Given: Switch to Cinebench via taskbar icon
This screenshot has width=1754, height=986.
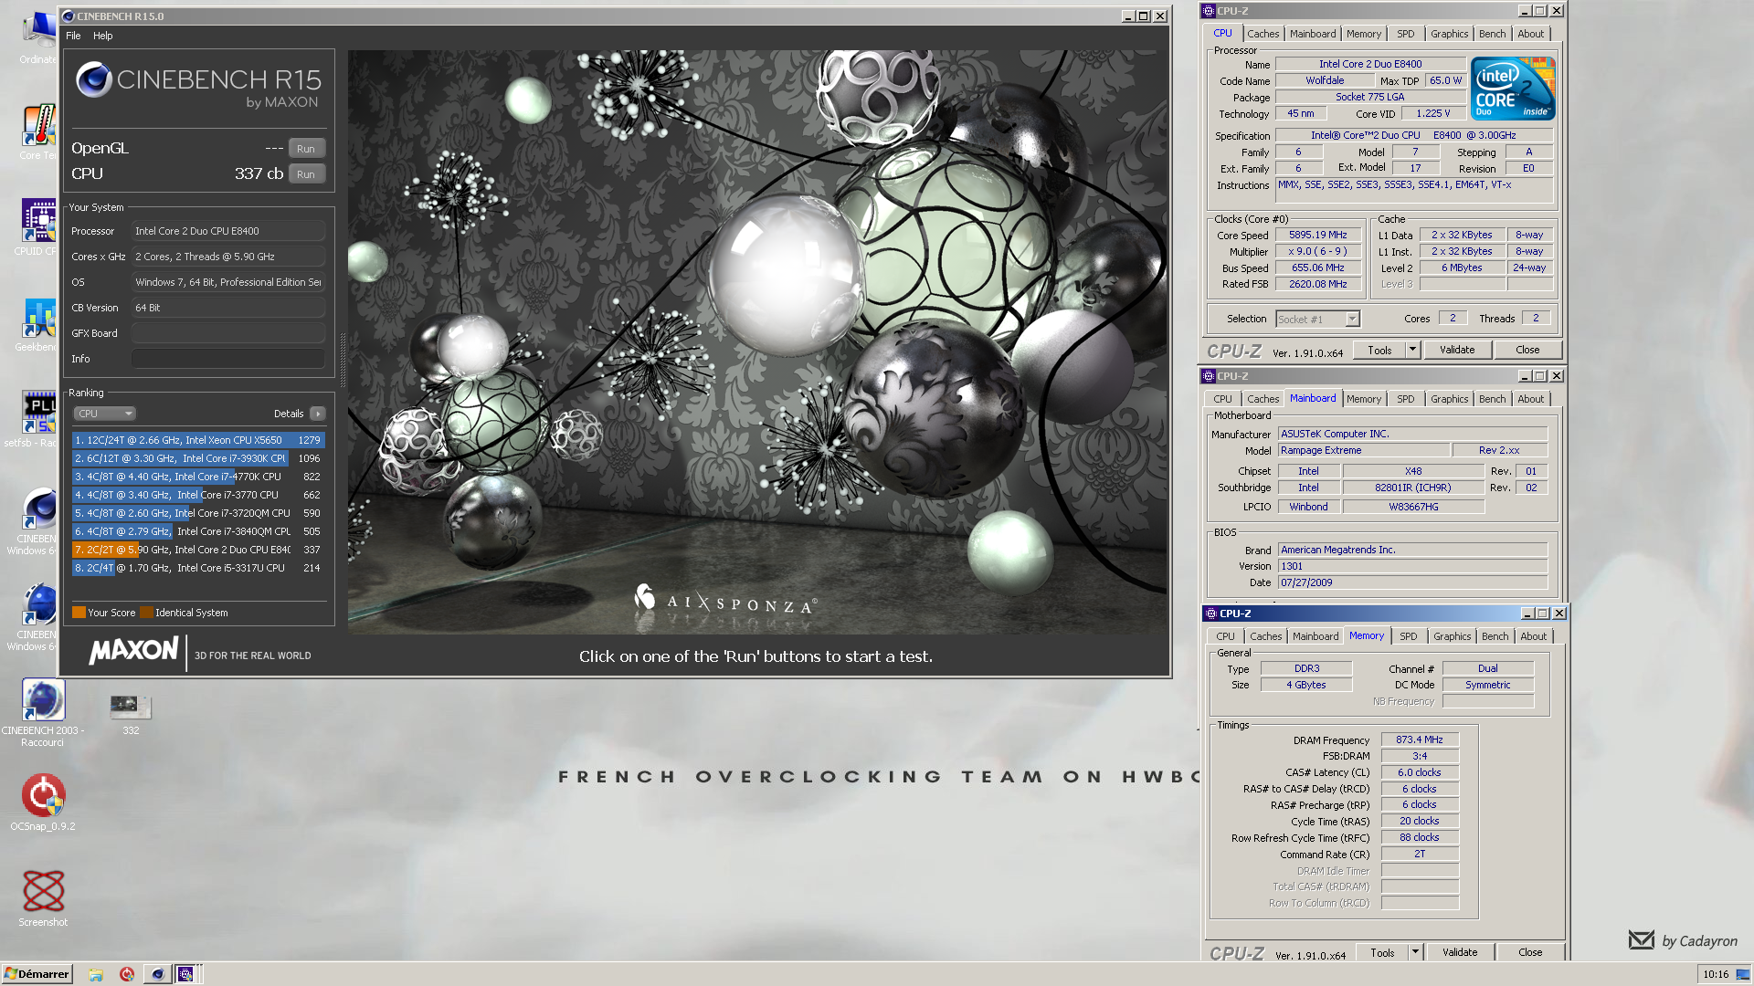Looking at the screenshot, I should click(157, 974).
